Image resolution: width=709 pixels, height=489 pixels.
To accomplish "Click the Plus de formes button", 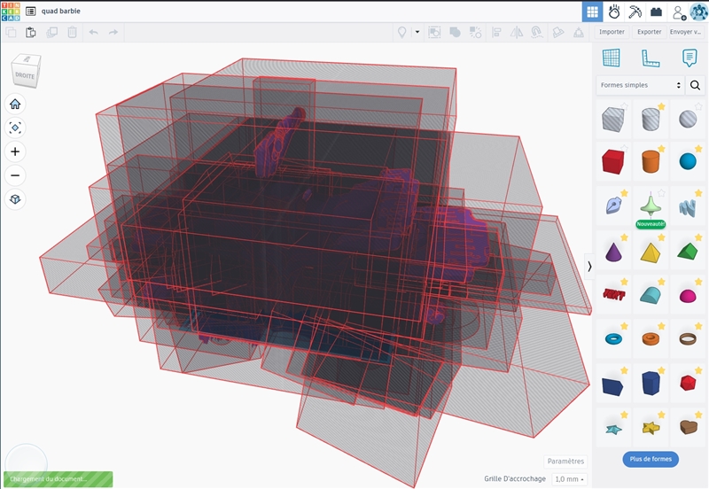I will tap(651, 459).
